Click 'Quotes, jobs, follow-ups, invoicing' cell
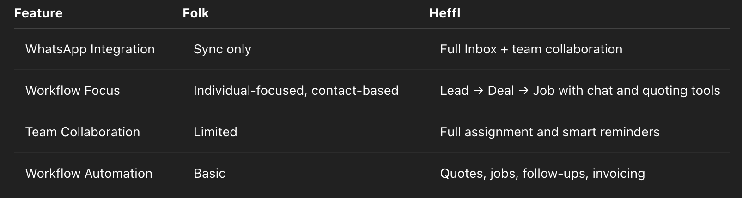The height and width of the screenshot is (198, 742). click(542, 174)
